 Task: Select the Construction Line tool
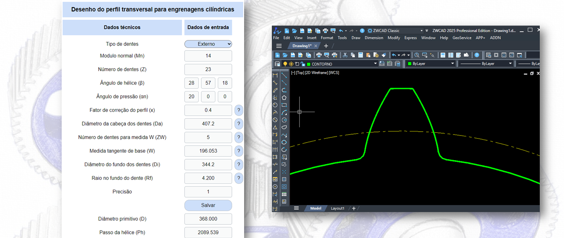click(284, 83)
